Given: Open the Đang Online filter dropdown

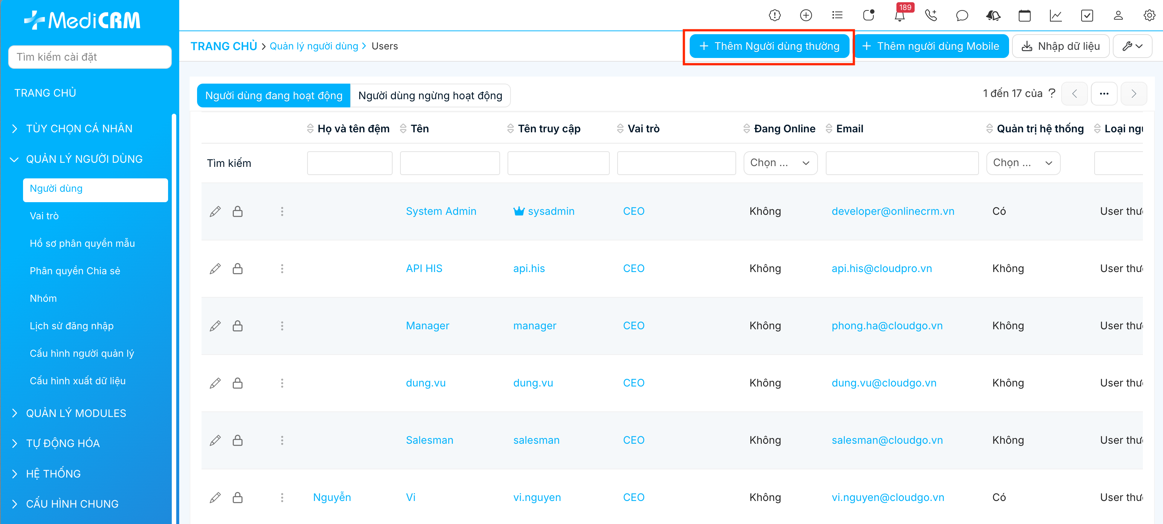Looking at the screenshot, I should click(x=780, y=163).
